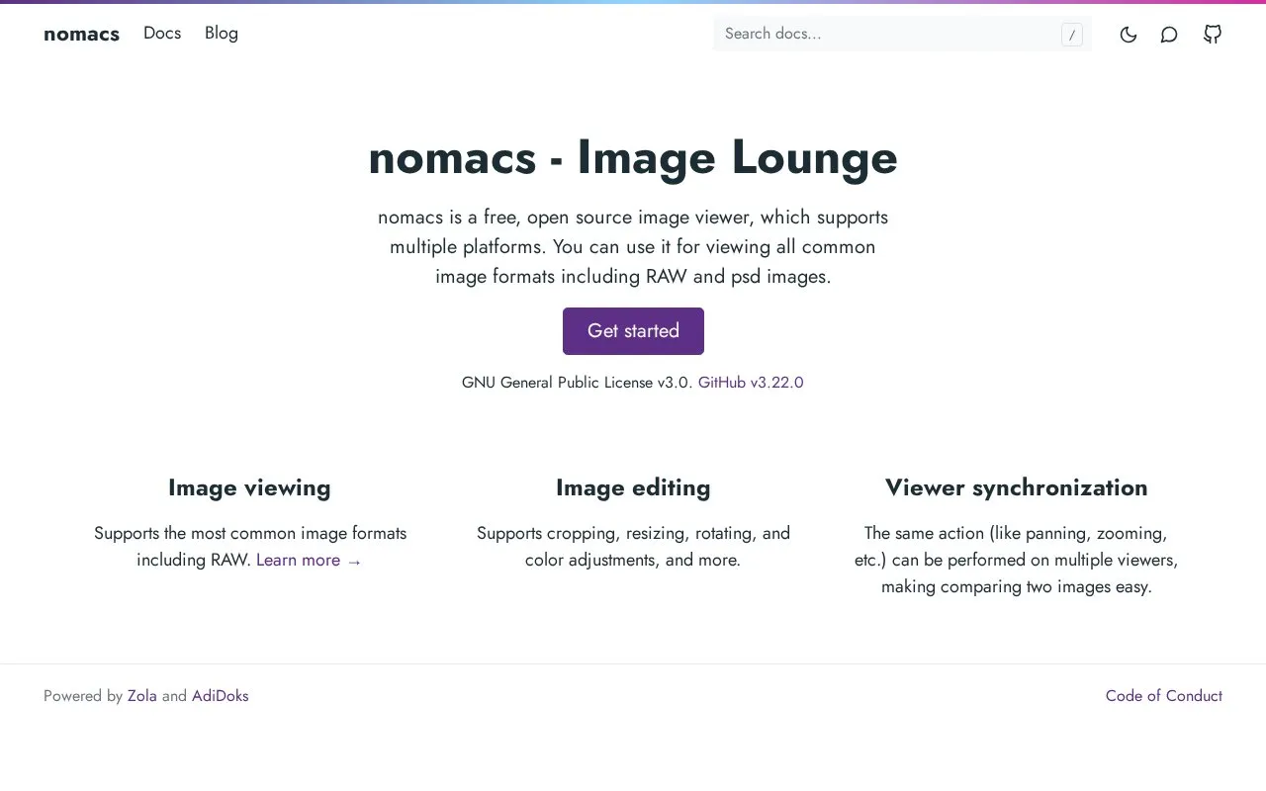Go to the nomacs home logo
Screen dimensions: 1266x791
pyautogui.click(x=81, y=34)
